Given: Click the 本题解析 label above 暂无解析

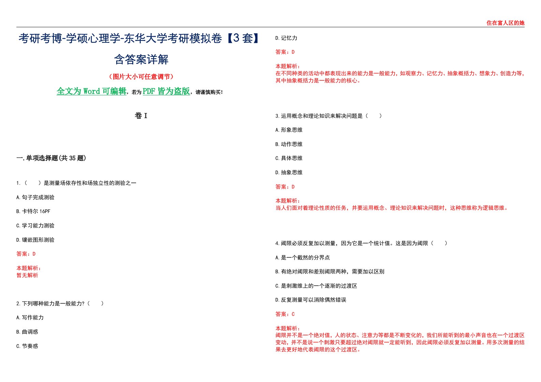Looking at the screenshot, I should [x=29, y=268].
